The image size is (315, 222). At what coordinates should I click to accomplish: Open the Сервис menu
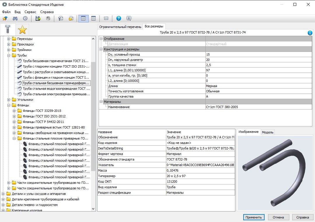point(30,12)
